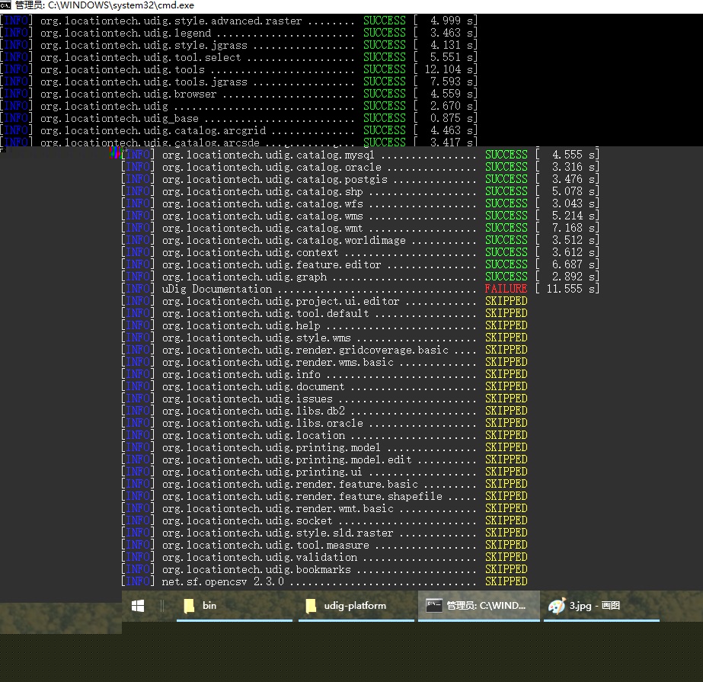This screenshot has width=703, height=682.
Task: Open the Windows Start button
Action: pos(138,606)
